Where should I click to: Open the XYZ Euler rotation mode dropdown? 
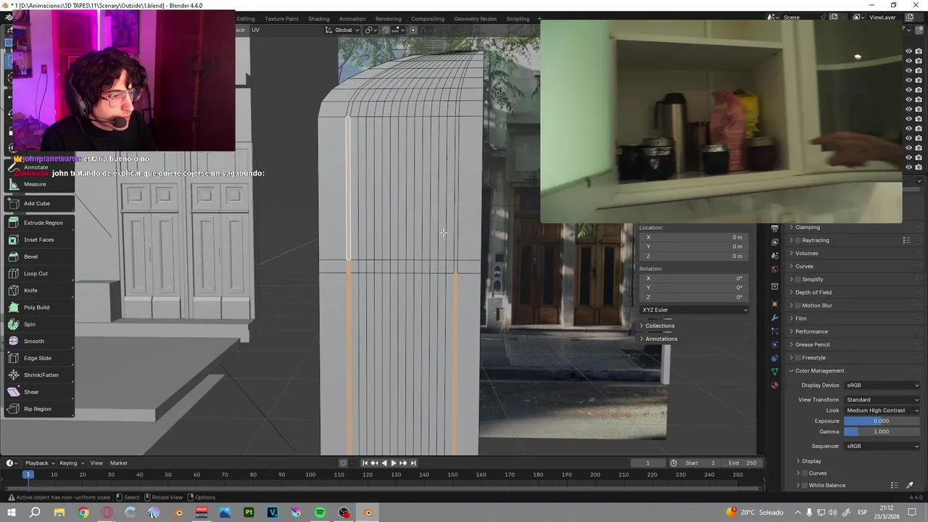pyautogui.click(x=695, y=310)
